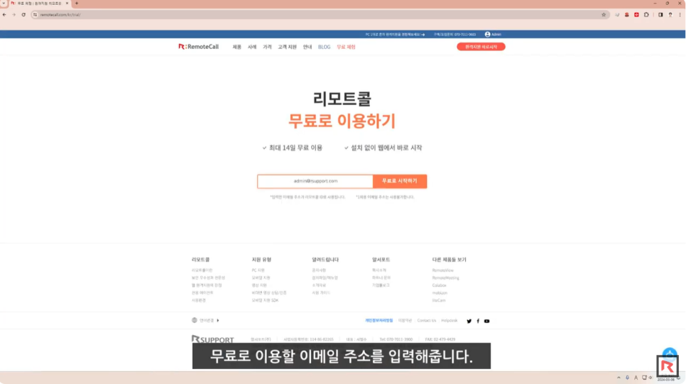Click the site info icon in address bar
686x384 pixels.
point(35,14)
